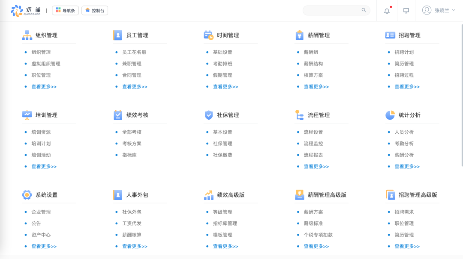
Task: Open the 时间管理 clock icon
Action: (x=208, y=35)
